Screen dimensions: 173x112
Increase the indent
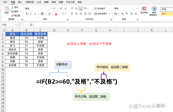click(89, 14)
